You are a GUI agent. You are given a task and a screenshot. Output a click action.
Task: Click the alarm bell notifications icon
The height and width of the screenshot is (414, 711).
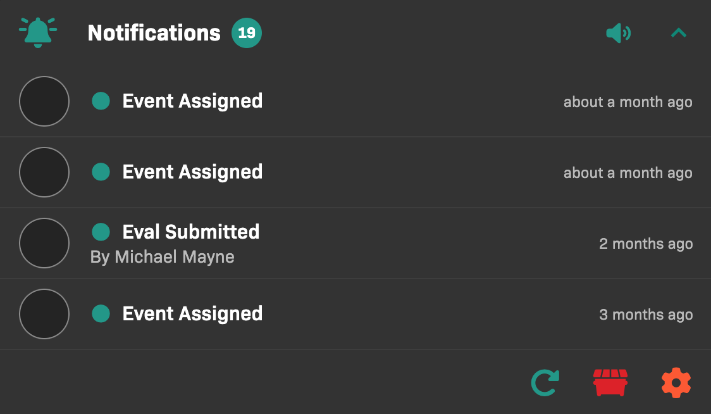[x=38, y=32]
